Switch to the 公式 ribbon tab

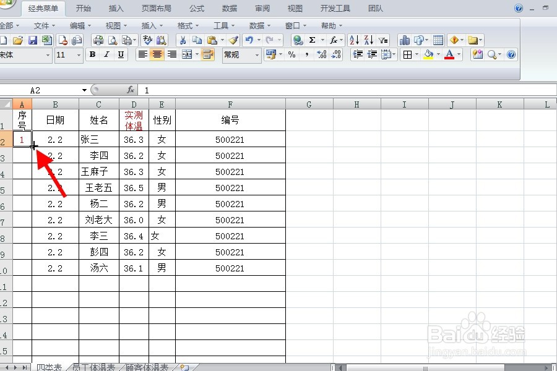pos(197,8)
